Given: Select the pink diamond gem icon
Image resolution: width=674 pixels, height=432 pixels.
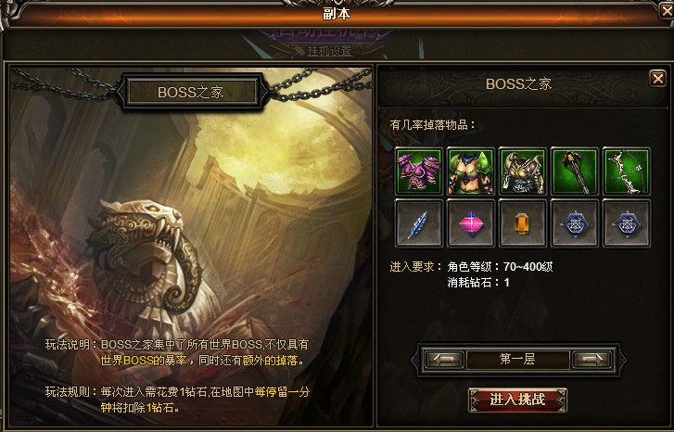Looking at the screenshot, I should pyautogui.click(x=471, y=223).
